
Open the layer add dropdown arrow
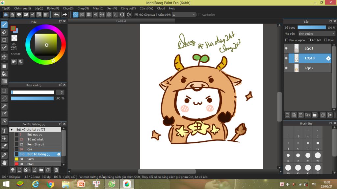309,115
